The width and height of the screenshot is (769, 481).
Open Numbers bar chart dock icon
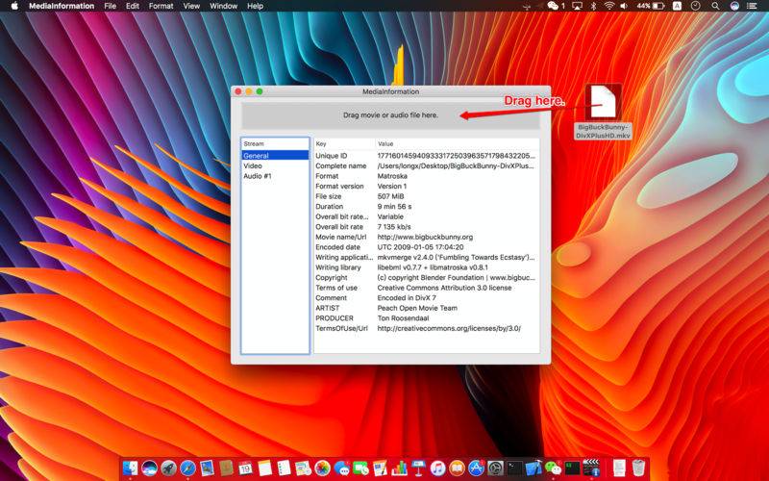pos(399,468)
